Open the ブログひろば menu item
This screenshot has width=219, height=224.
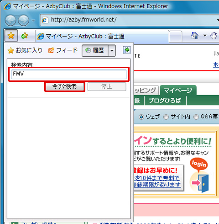(165, 101)
